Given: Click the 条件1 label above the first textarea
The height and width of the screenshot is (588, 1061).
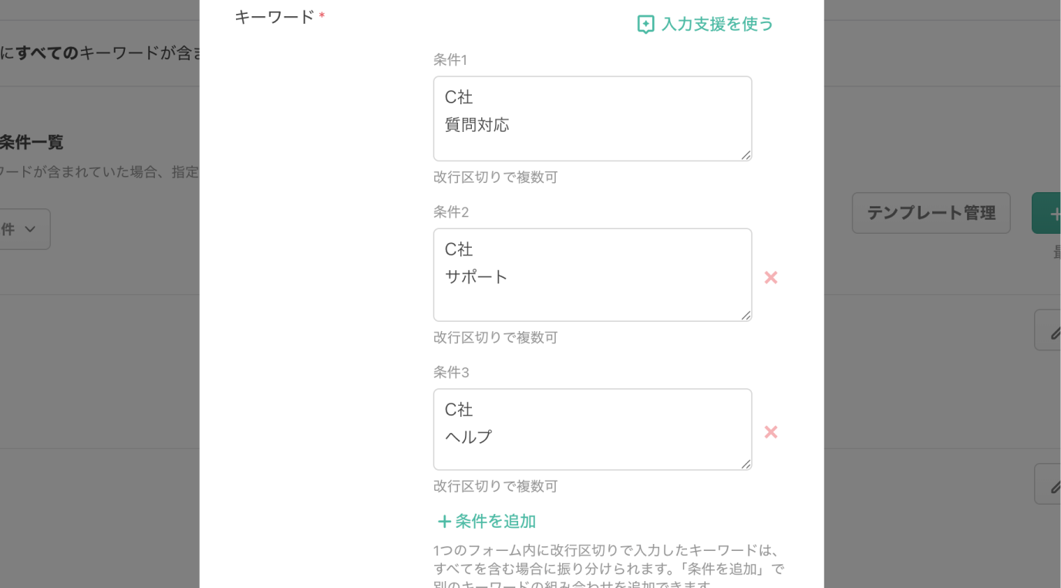Looking at the screenshot, I should pos(450,59).
